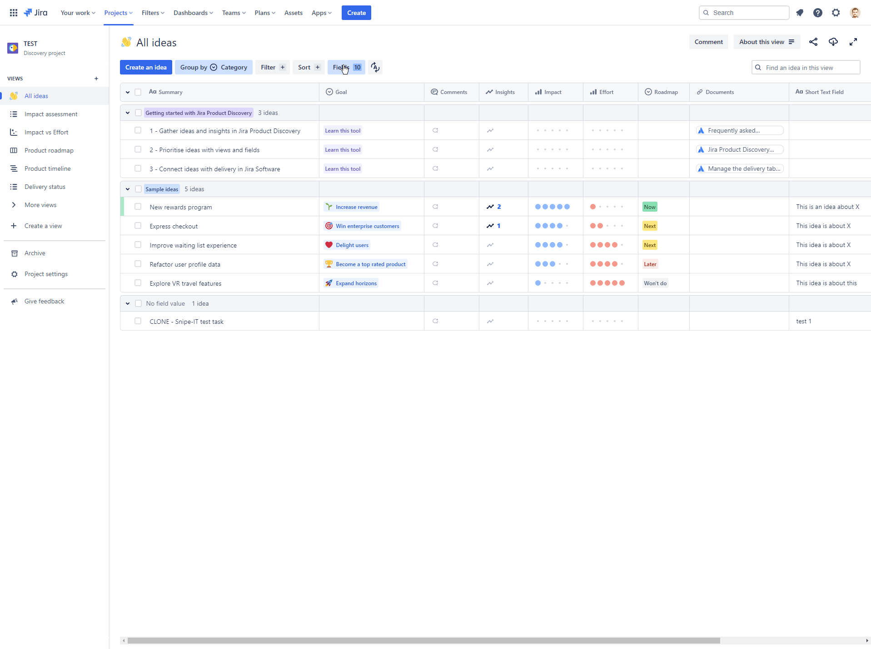Open the notifications bell icon

800,12
